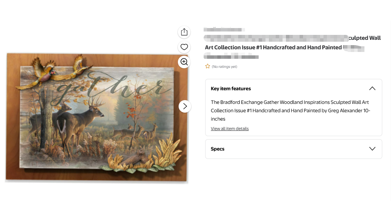Click the share icon above the heart
Image resolution: width=391 pixels, height=201 pixels.
pos(184,32)
